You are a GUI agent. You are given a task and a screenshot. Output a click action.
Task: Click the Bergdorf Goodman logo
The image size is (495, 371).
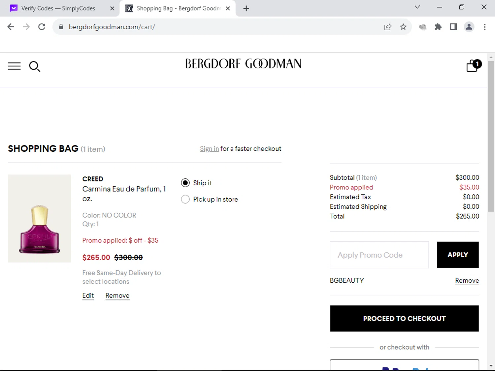pyautogui.click(x=243, y=64)
